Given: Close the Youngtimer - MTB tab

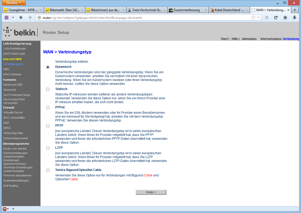Looking at the screenshot, I should point(41,10).
